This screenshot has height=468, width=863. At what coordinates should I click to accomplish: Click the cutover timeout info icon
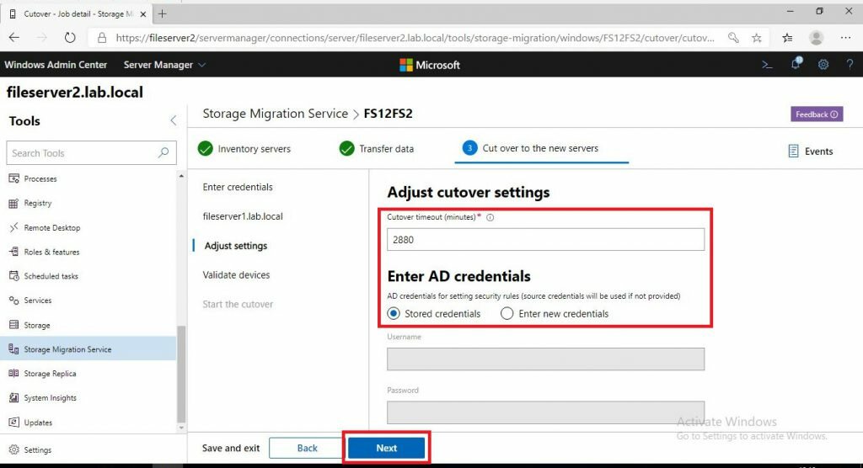[x=490, y=217]
